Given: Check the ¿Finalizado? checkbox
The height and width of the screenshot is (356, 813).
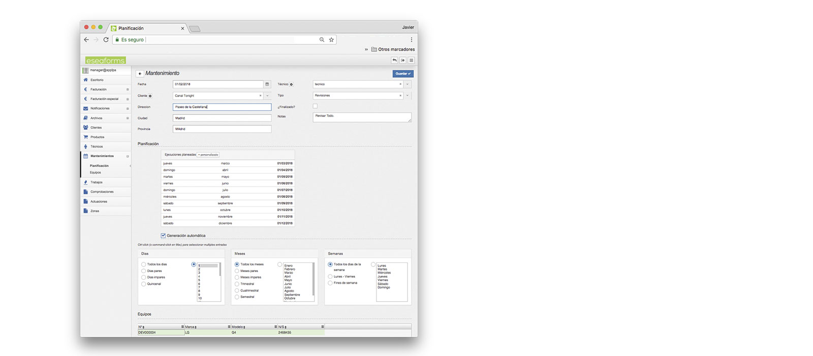Looking at the screenshot, I should click(x=315, y=106).
